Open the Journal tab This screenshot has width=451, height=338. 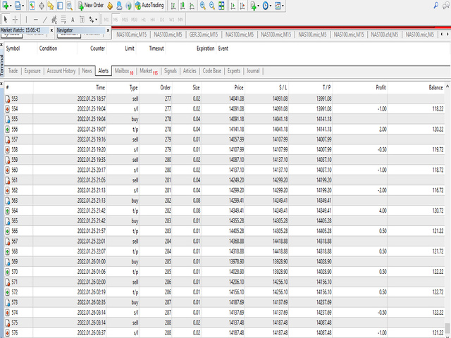253,71
